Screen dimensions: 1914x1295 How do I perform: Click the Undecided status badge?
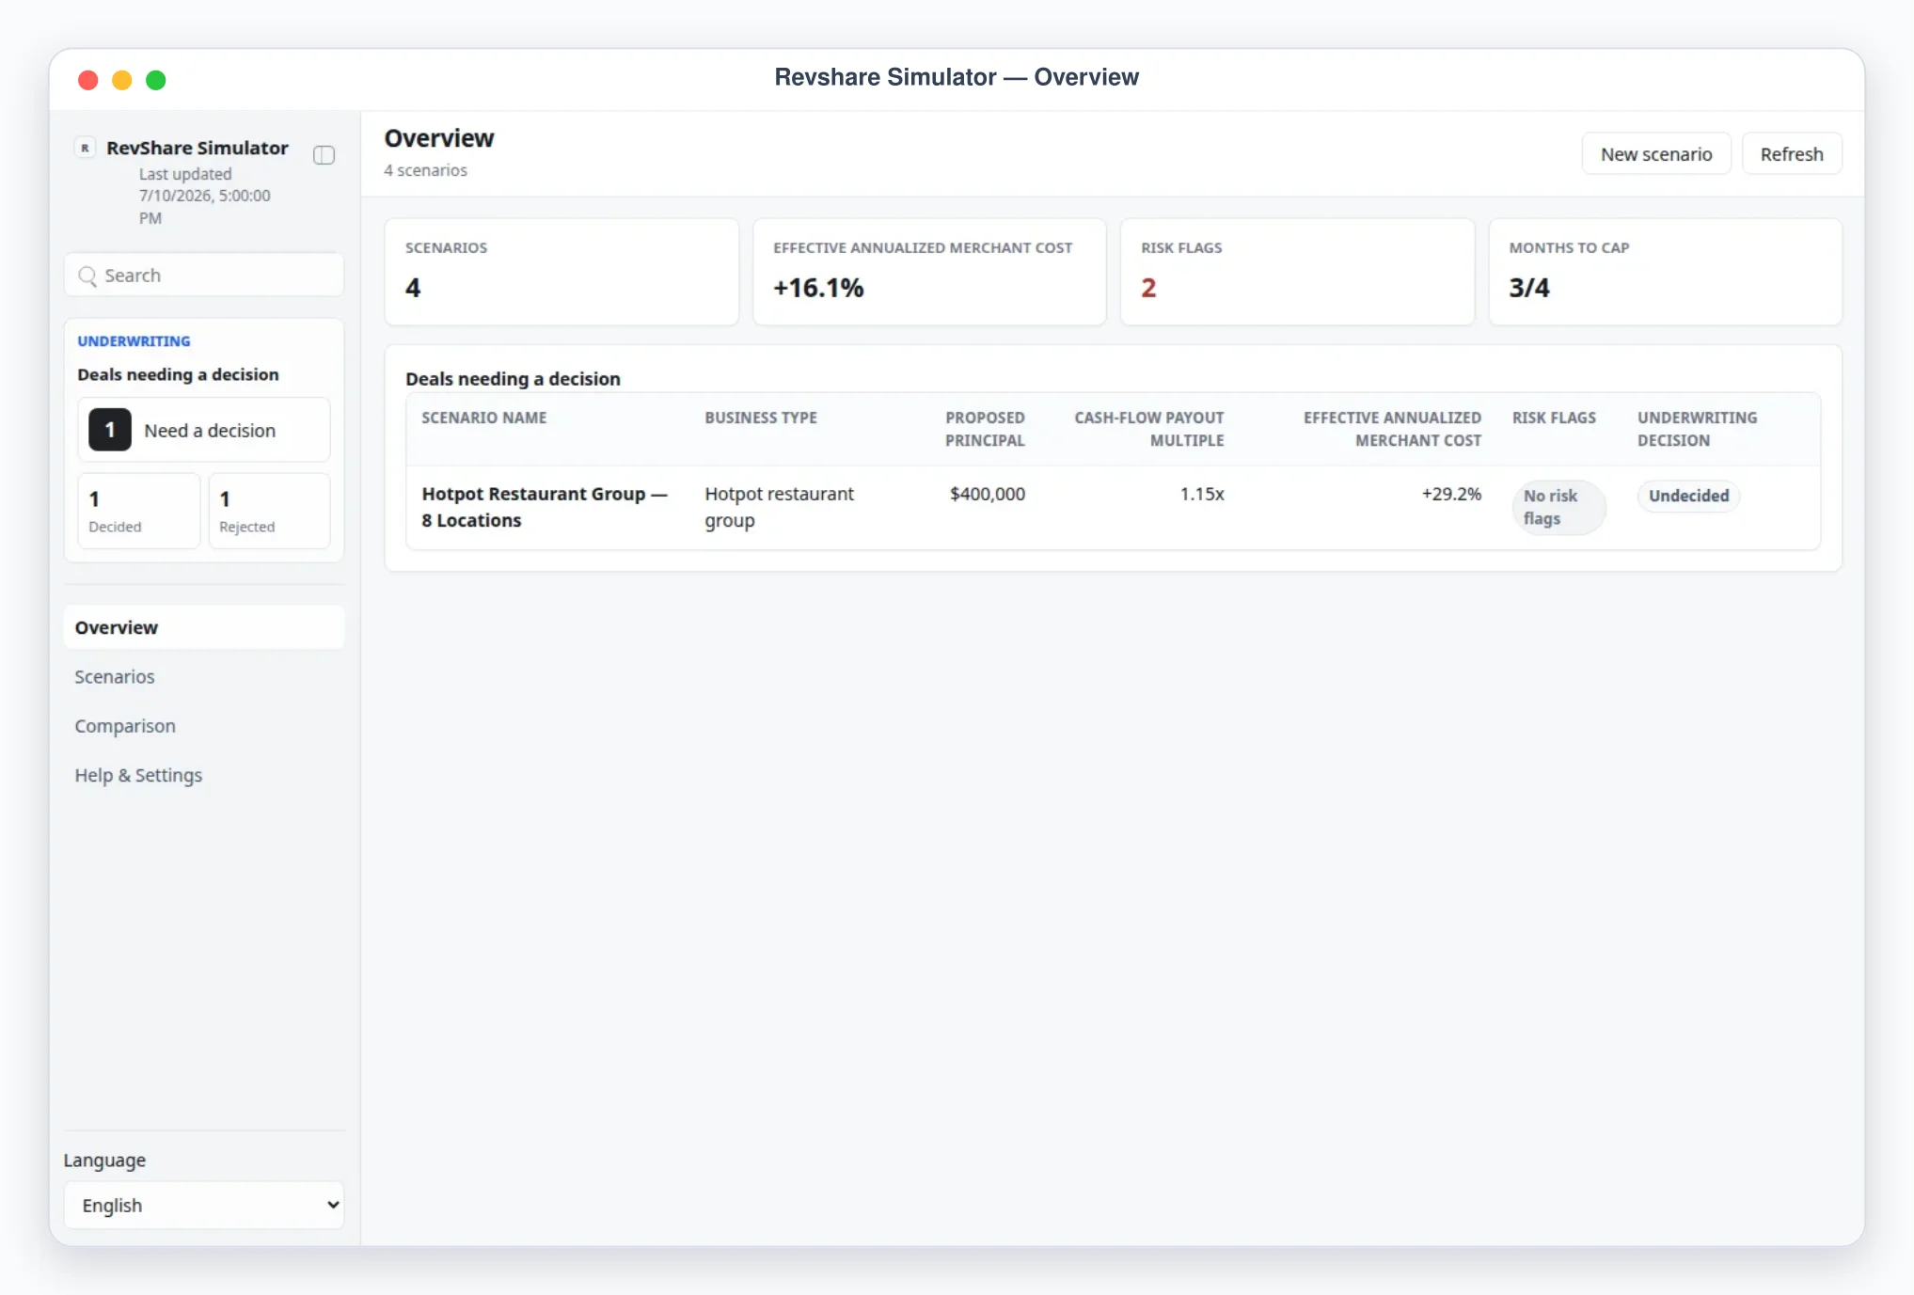tap(1688, 496)
